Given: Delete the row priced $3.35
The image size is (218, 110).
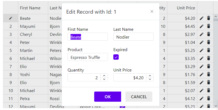Looking at the screenshot, I should tap(209, 58).
